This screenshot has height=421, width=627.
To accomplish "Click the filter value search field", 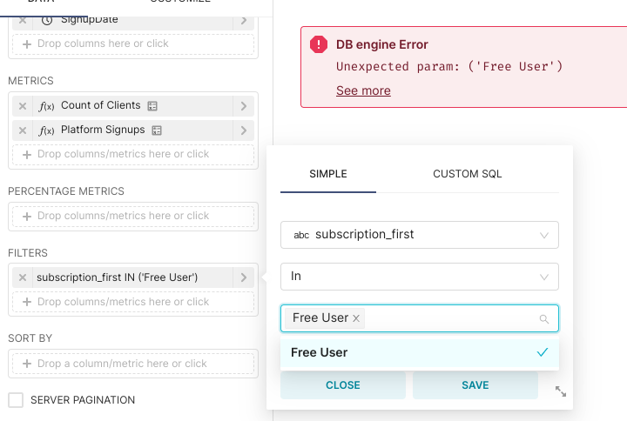I will (x=420, y=318).
